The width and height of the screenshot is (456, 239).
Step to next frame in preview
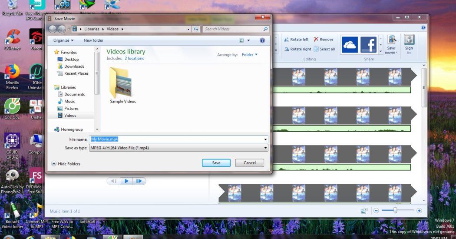[x=139, y=181]
